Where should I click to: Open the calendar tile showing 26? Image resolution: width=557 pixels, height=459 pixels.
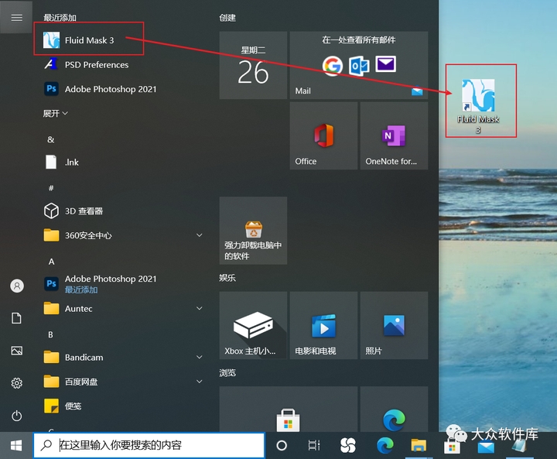[x=253, y=65]
